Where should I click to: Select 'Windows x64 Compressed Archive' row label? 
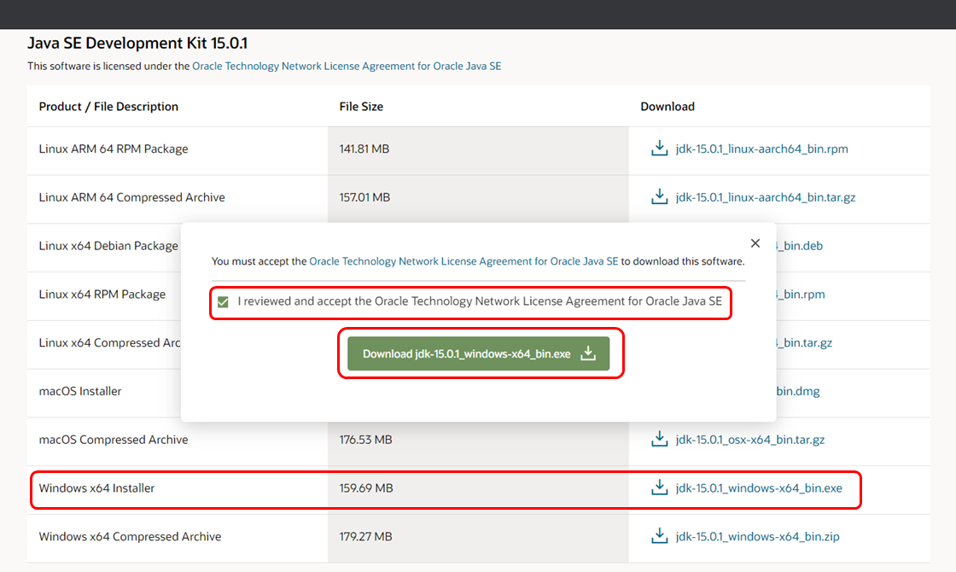click(130, 537)
